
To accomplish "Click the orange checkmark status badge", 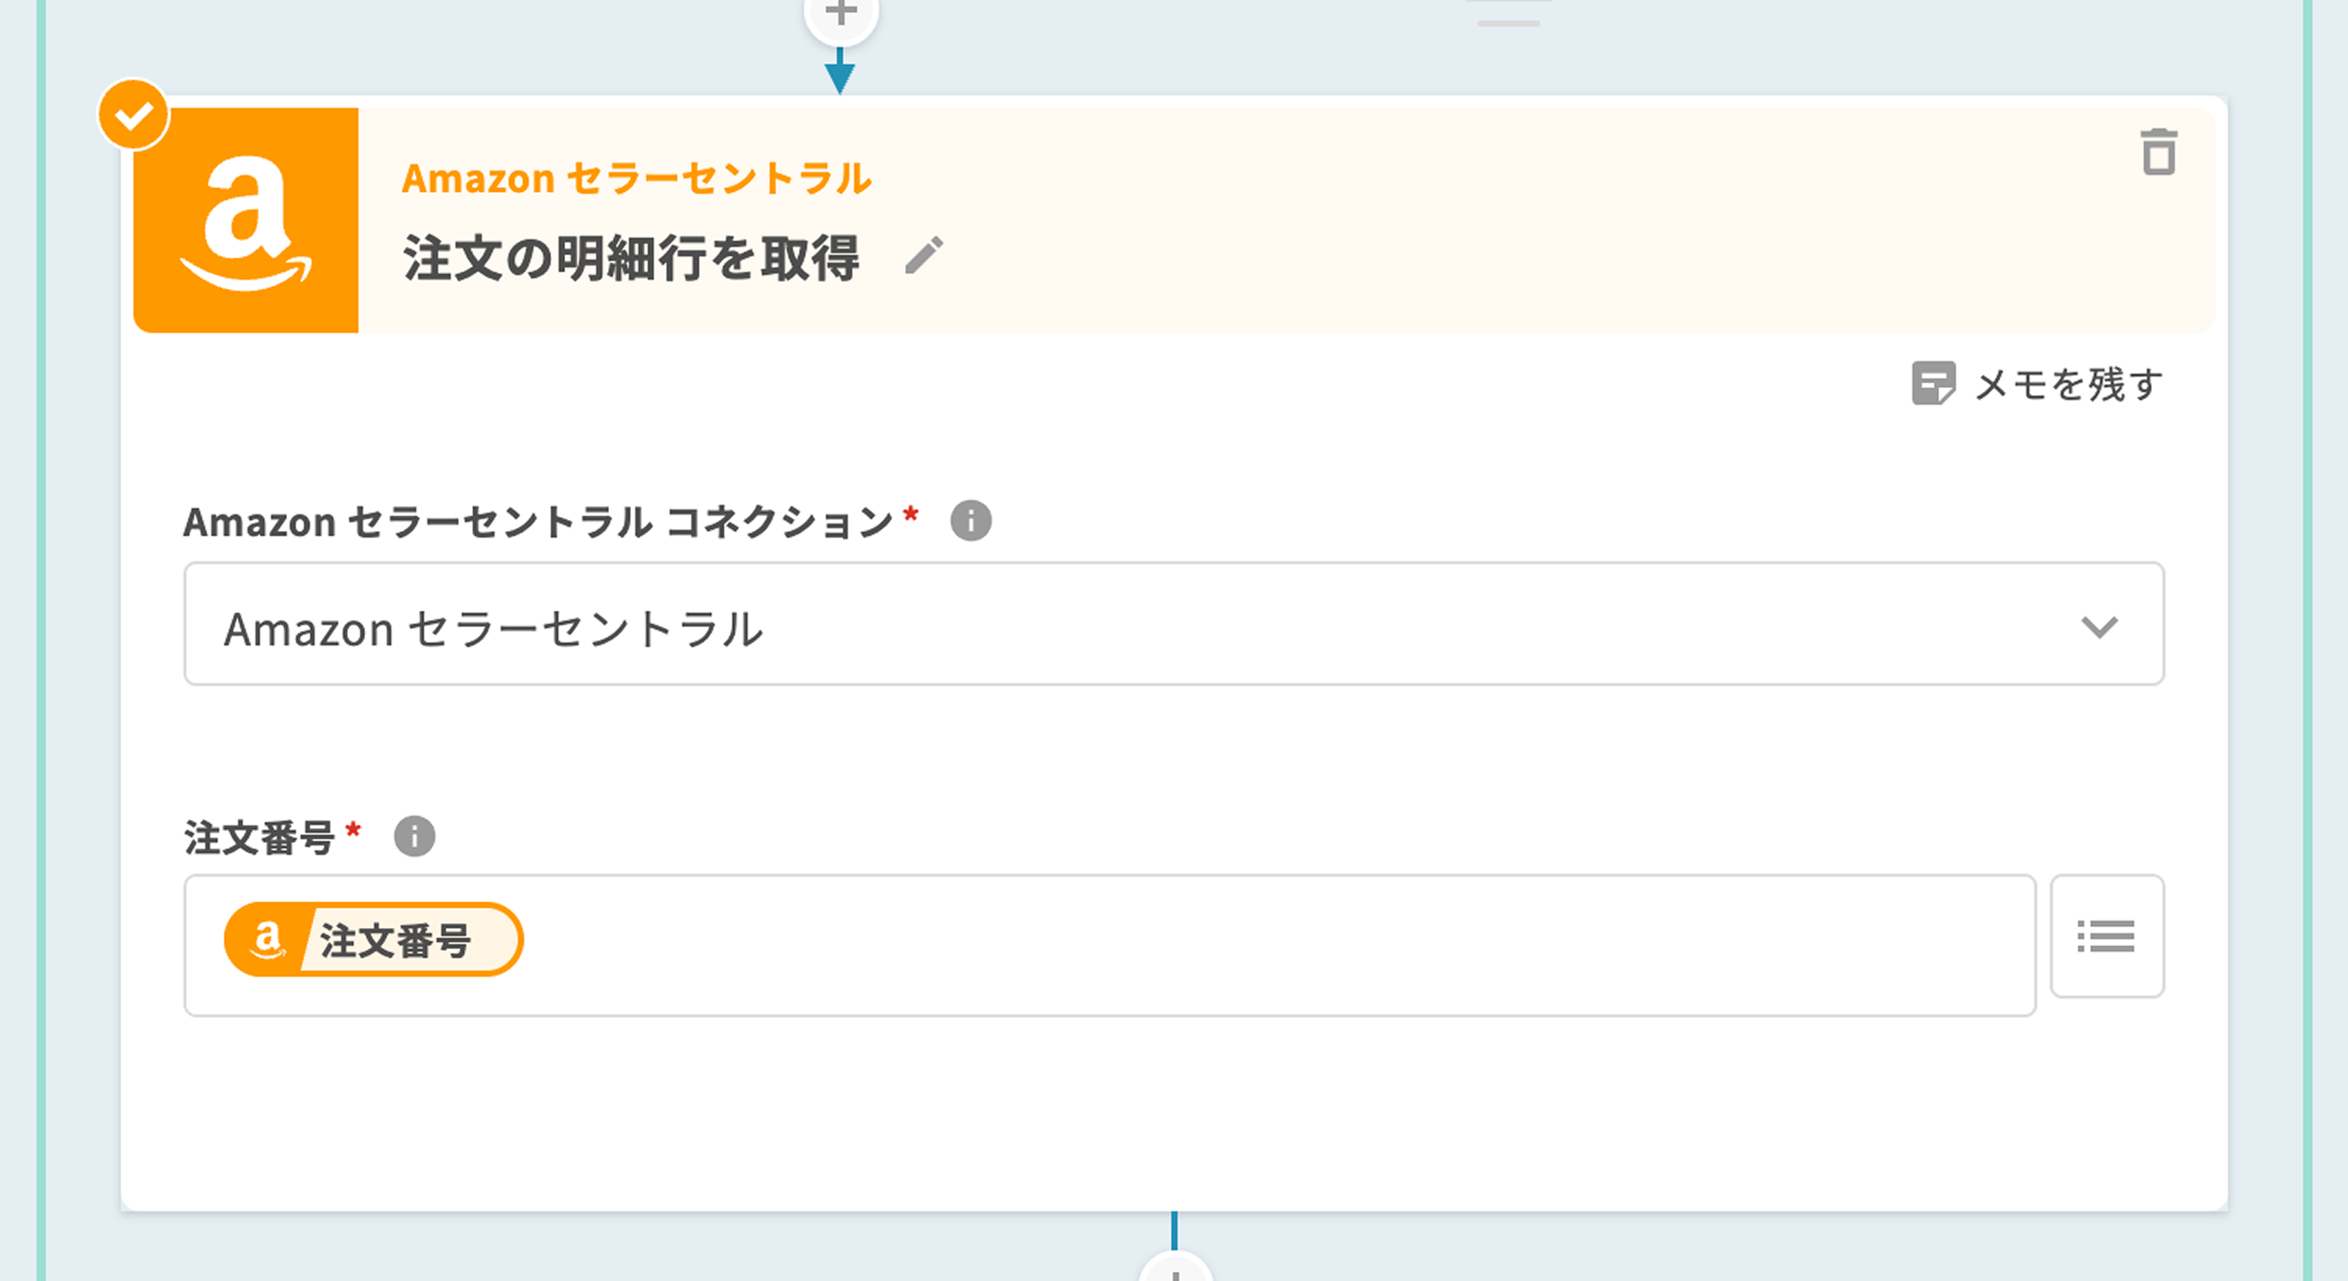I will pyautogui.click(x=134, y=116).
